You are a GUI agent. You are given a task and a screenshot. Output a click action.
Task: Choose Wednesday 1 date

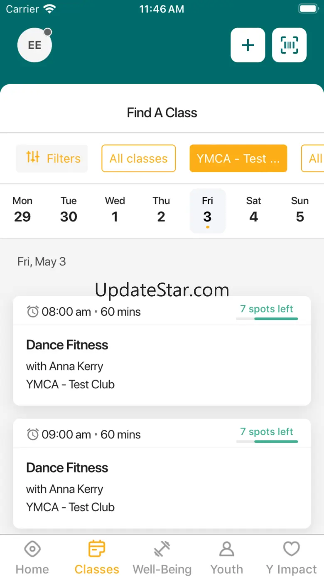point(115,210)
